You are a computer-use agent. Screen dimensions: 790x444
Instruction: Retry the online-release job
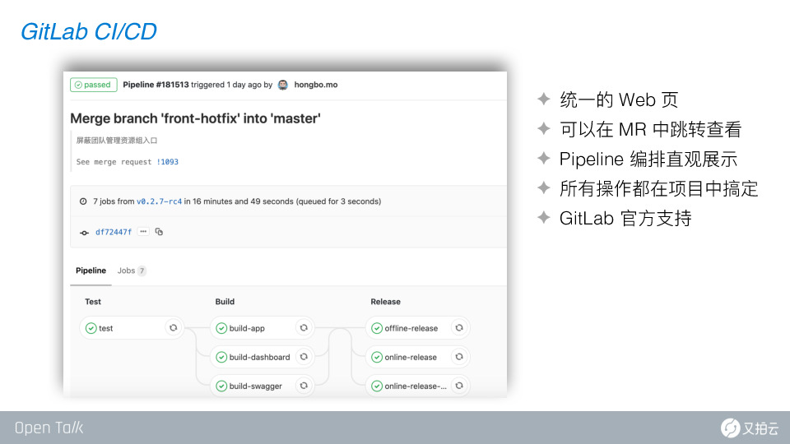[x=459, y=357]
